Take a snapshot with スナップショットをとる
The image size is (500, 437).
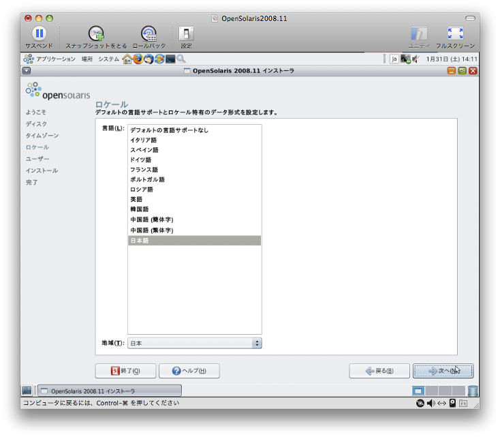pyautogui.click(x=96, y=33)
